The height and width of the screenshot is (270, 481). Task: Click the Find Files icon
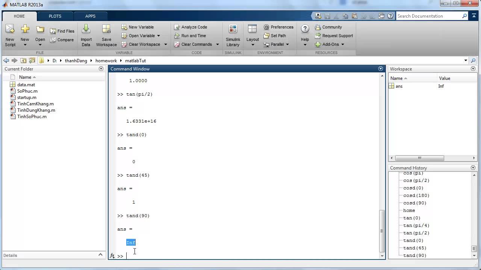pos(53,31)
